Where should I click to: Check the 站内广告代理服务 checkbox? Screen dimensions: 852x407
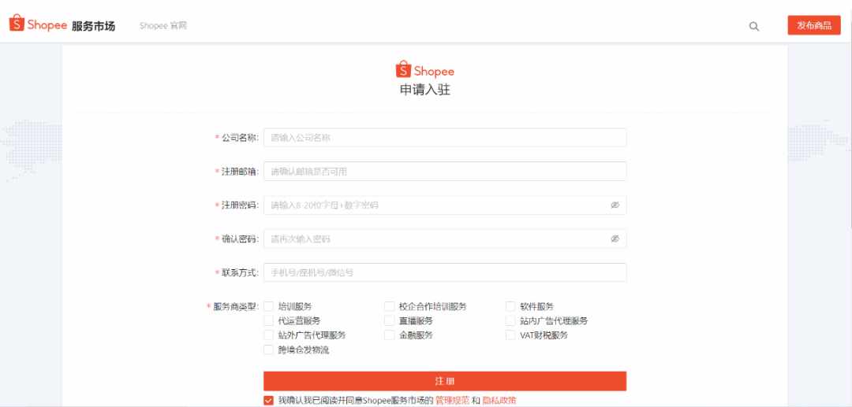click(x=510, y=321)
